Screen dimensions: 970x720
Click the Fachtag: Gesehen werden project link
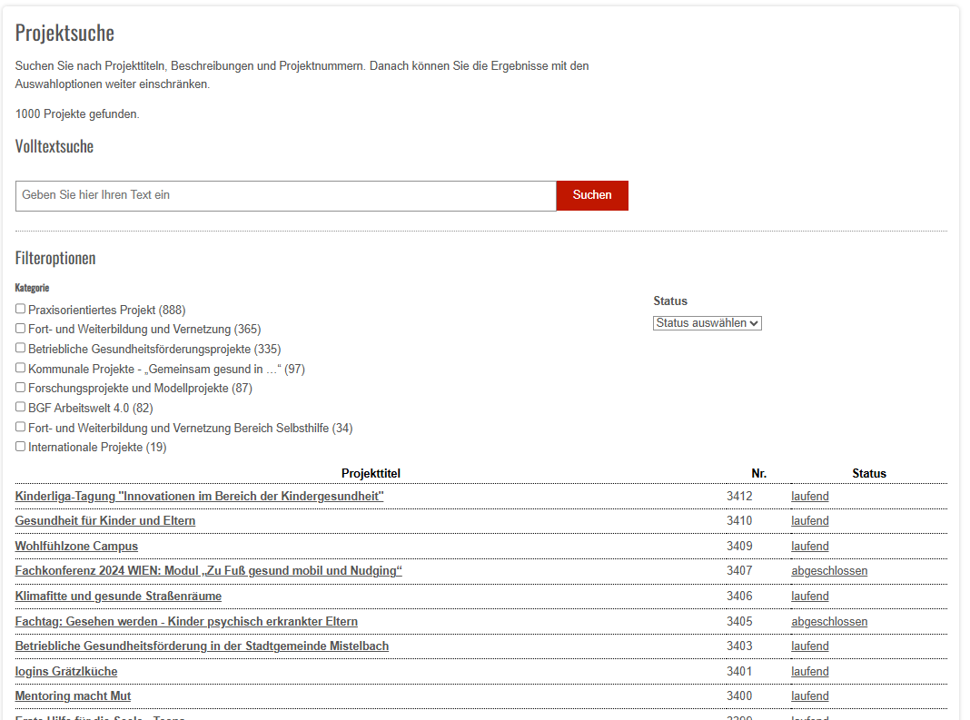point(186,622)
